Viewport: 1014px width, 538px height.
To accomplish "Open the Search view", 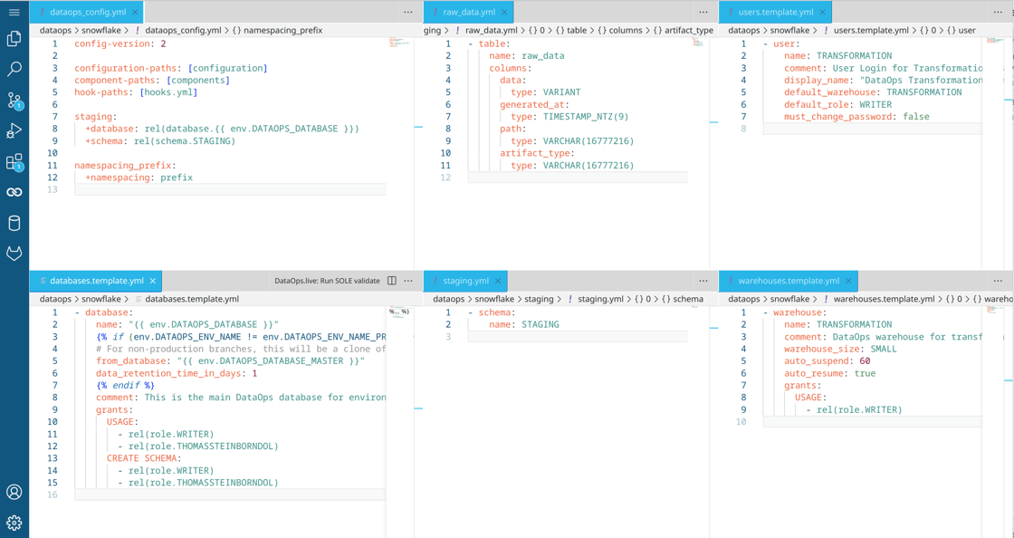I will coord(14,69).
